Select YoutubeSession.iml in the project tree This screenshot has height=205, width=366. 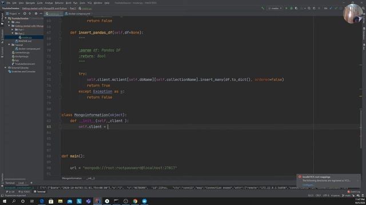point(25,64)
